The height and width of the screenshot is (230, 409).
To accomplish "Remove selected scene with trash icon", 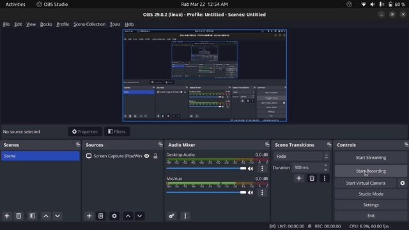I will 19,216.
